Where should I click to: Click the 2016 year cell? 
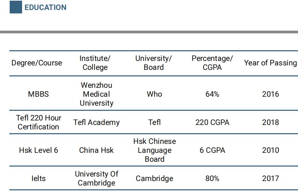tap(270, 94)
